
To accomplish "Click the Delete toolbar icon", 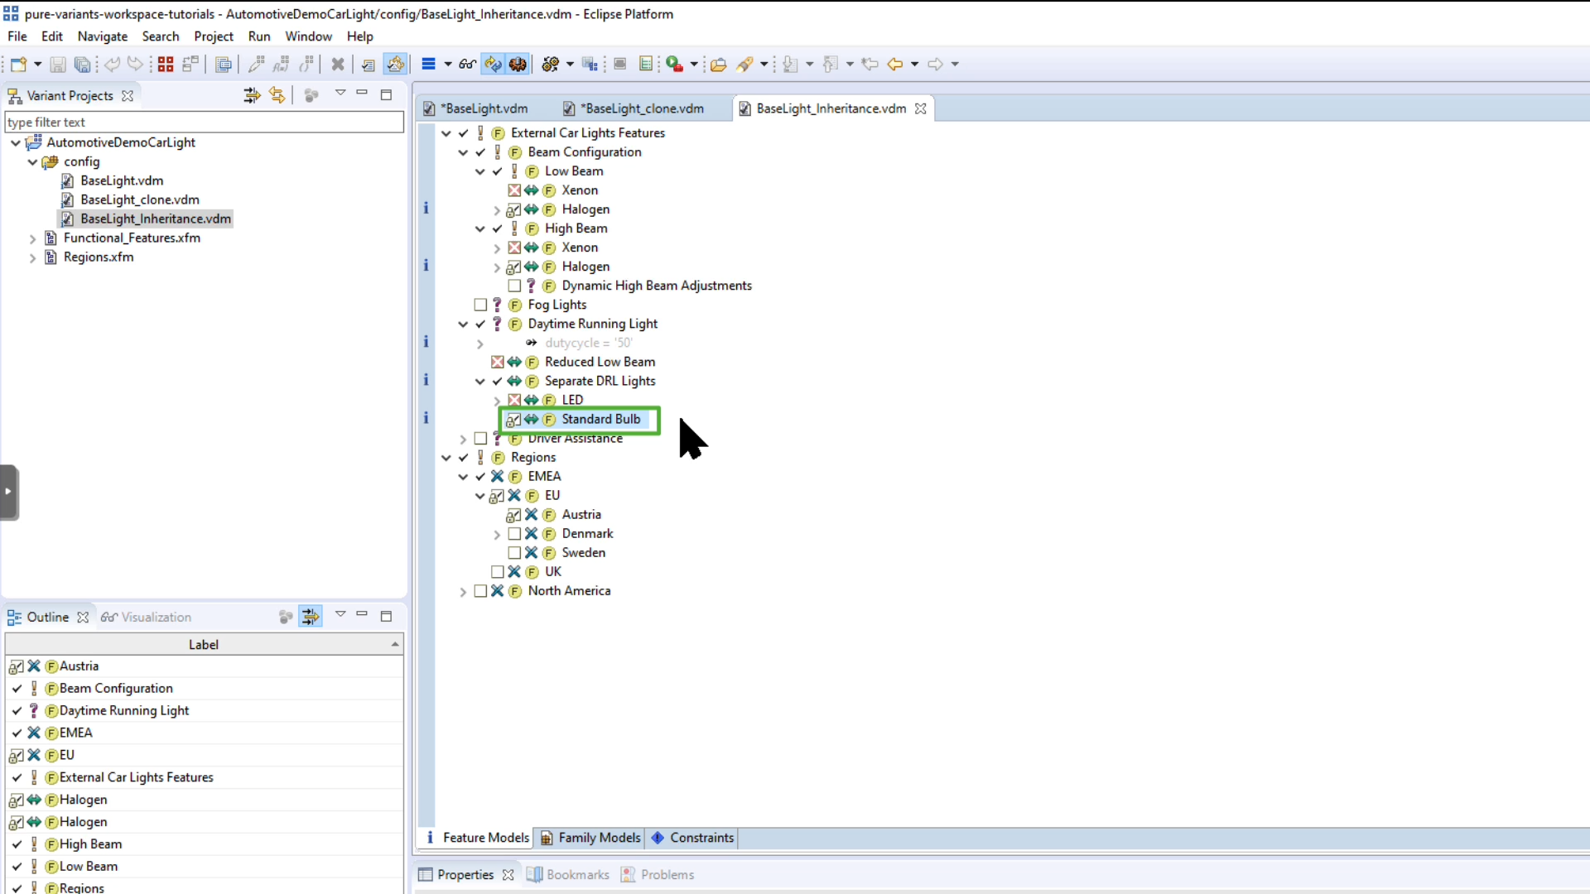I will click(338, 65).
